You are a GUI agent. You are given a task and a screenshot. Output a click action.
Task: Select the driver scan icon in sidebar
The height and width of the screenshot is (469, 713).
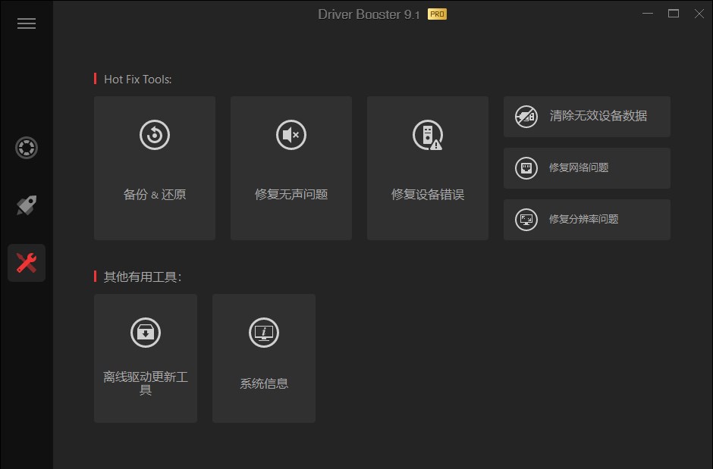(27, 148)
